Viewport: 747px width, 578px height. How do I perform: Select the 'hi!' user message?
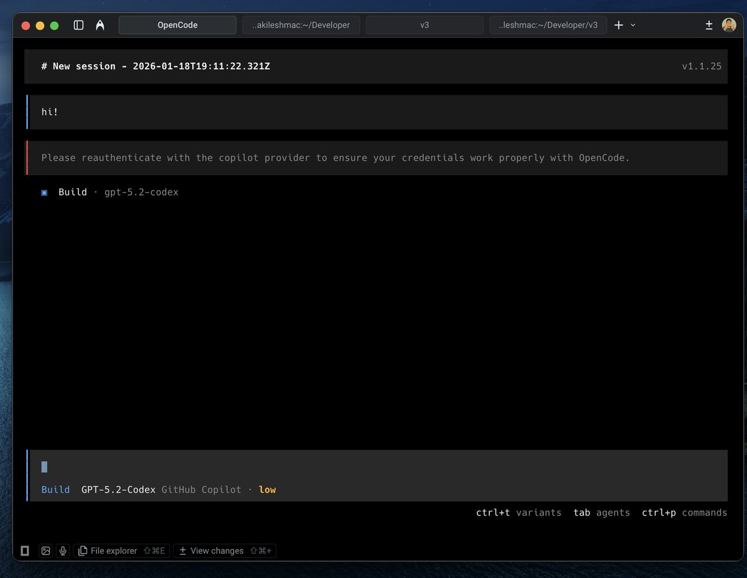(378, 112)
